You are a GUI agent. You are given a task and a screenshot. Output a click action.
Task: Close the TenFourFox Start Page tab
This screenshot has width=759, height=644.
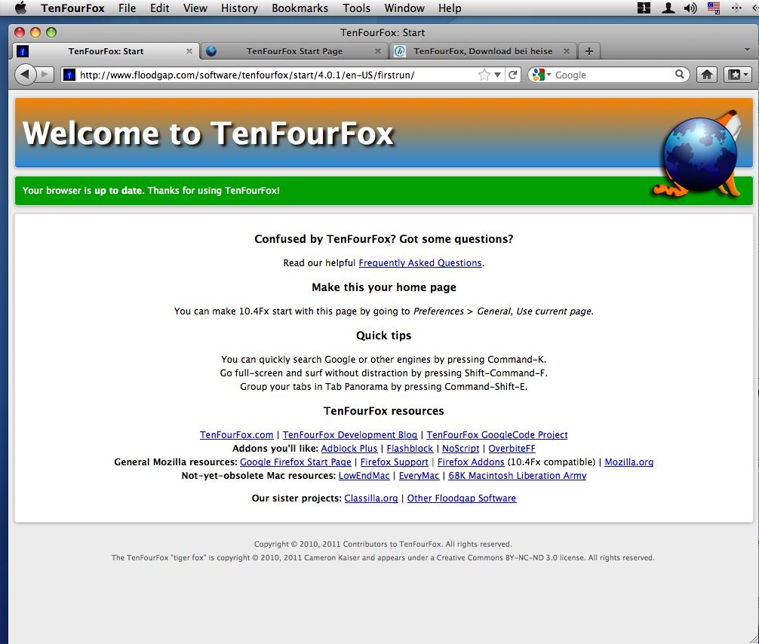[x=377, y=51]
